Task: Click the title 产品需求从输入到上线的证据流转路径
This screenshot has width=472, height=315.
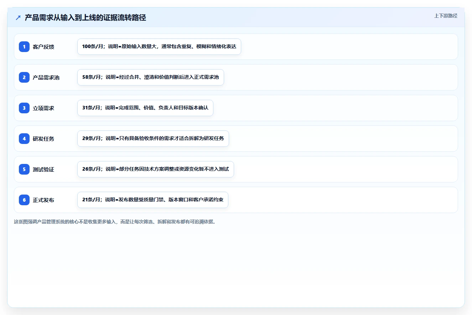Action: coord(85,18)
